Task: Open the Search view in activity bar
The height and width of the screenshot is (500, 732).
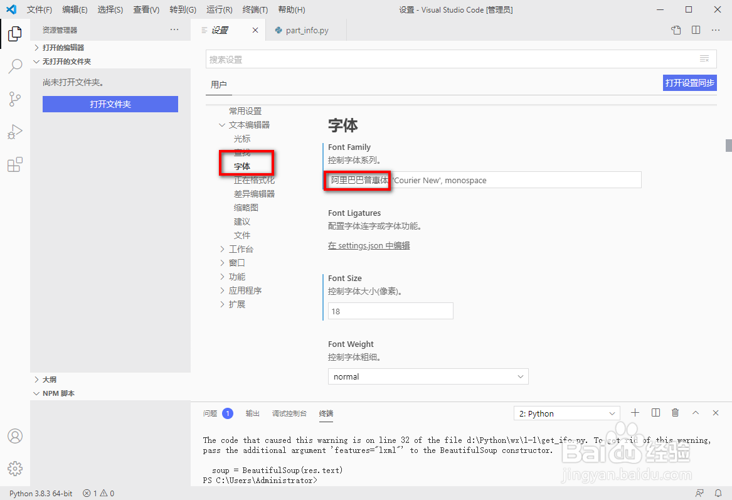Action: pos(15,66)
